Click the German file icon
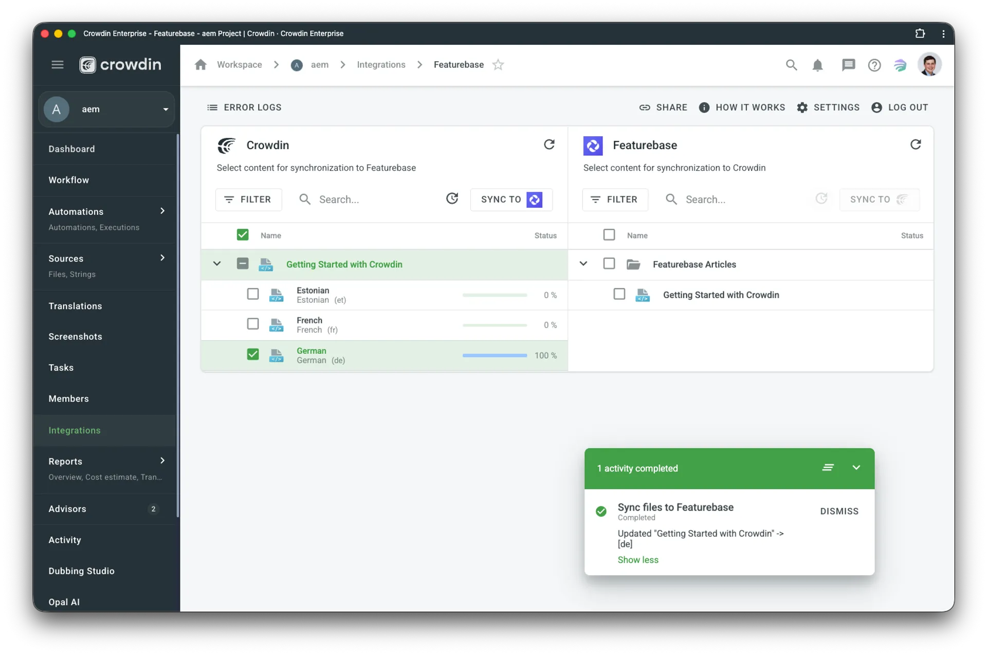This screenshot has height=655, width=987. coord(277,355)
